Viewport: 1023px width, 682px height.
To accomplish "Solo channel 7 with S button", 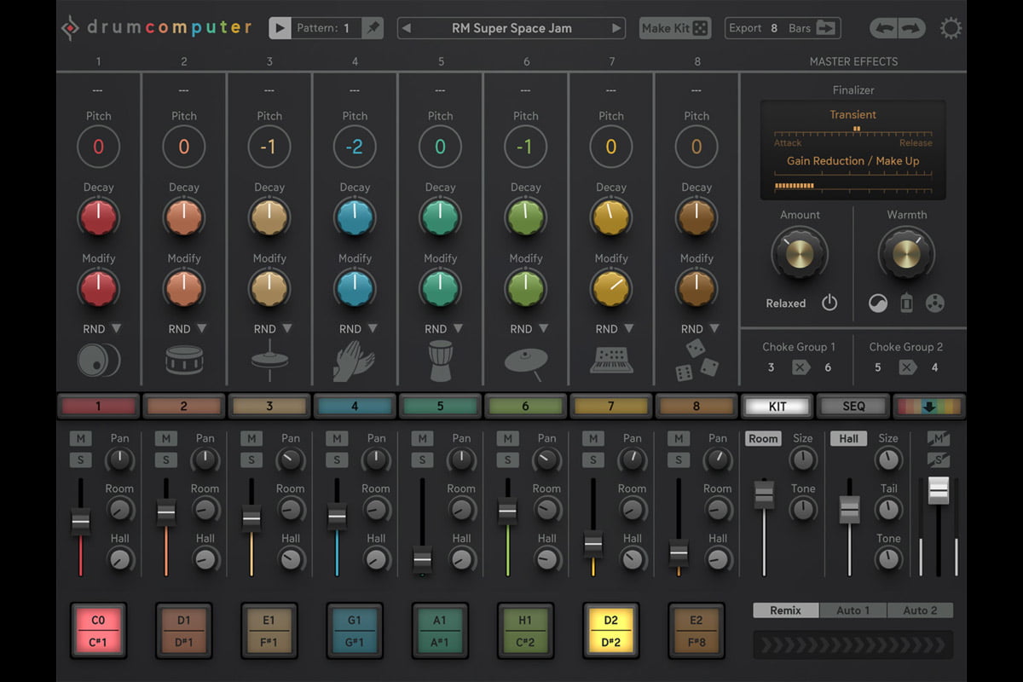I will point(592,460).
